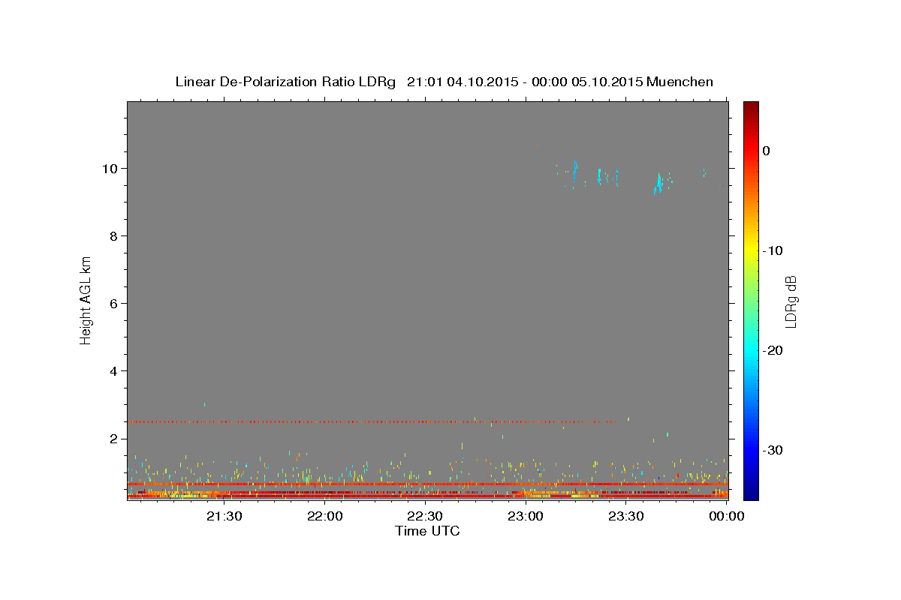This screenshot has width=901, height=600.
Task: Click the solid red band near ground level
Action: click(427, 484)
